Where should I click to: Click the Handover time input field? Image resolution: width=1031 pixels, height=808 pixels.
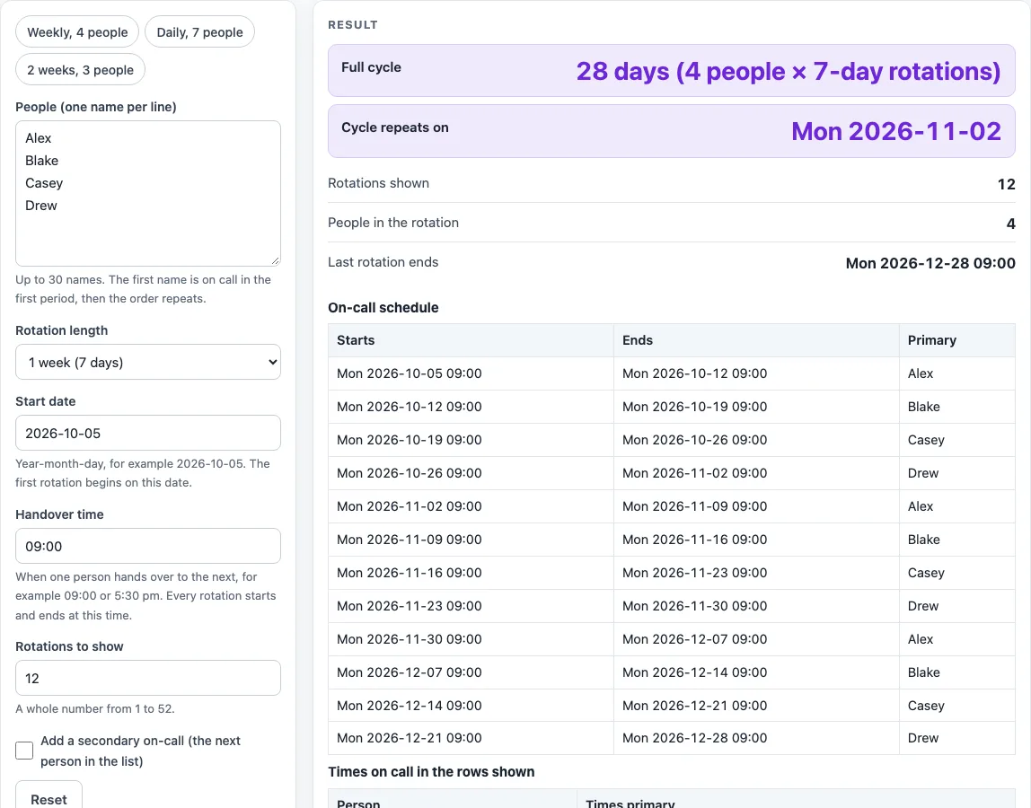click(x=148, y=547)
